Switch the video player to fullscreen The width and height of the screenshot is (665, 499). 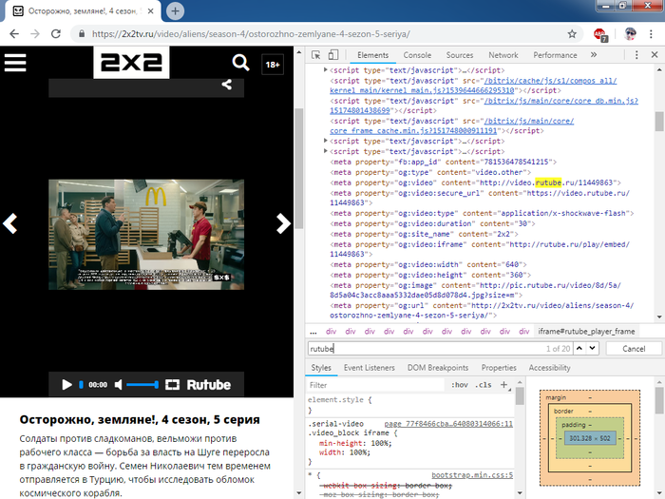[x=172, y=385]
